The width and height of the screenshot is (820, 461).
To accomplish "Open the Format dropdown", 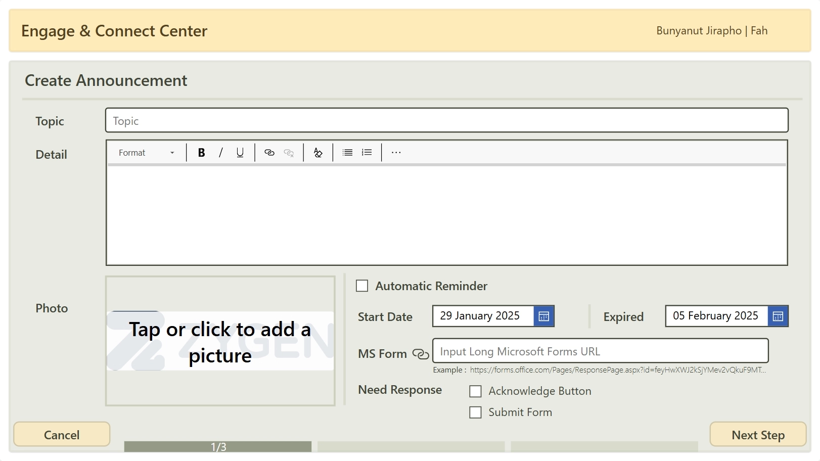I will coord(146,153).
